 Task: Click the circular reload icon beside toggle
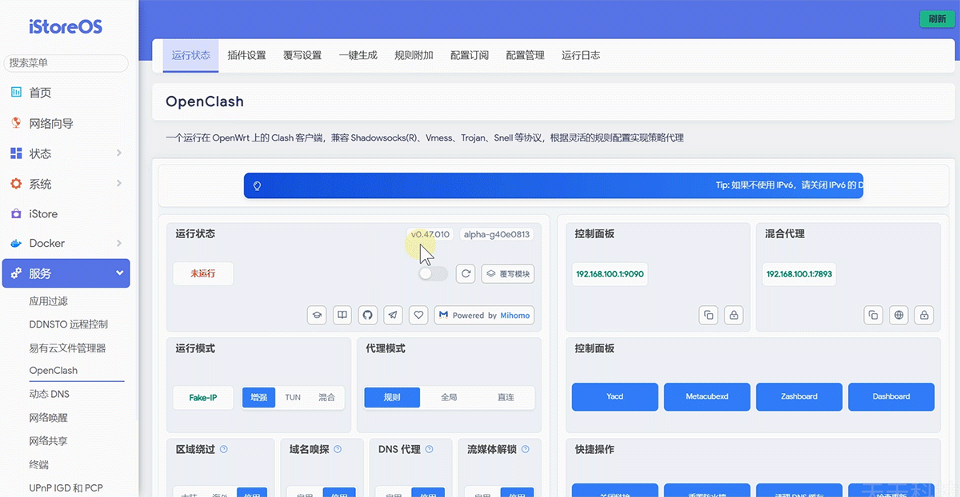[x=466, y=273]
